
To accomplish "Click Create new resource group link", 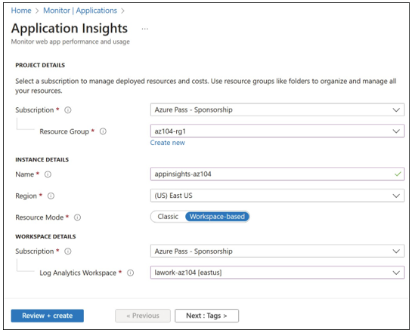I will coord(167,143).
